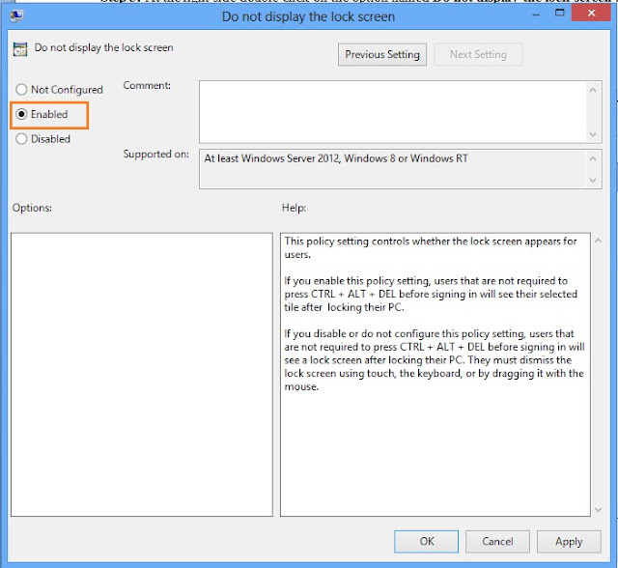Image resolution: width=618 pixels, height=568 pixels.
Task: Click the 'If you disable or do not configure' paragraph
Action: [x=435, y=360]
